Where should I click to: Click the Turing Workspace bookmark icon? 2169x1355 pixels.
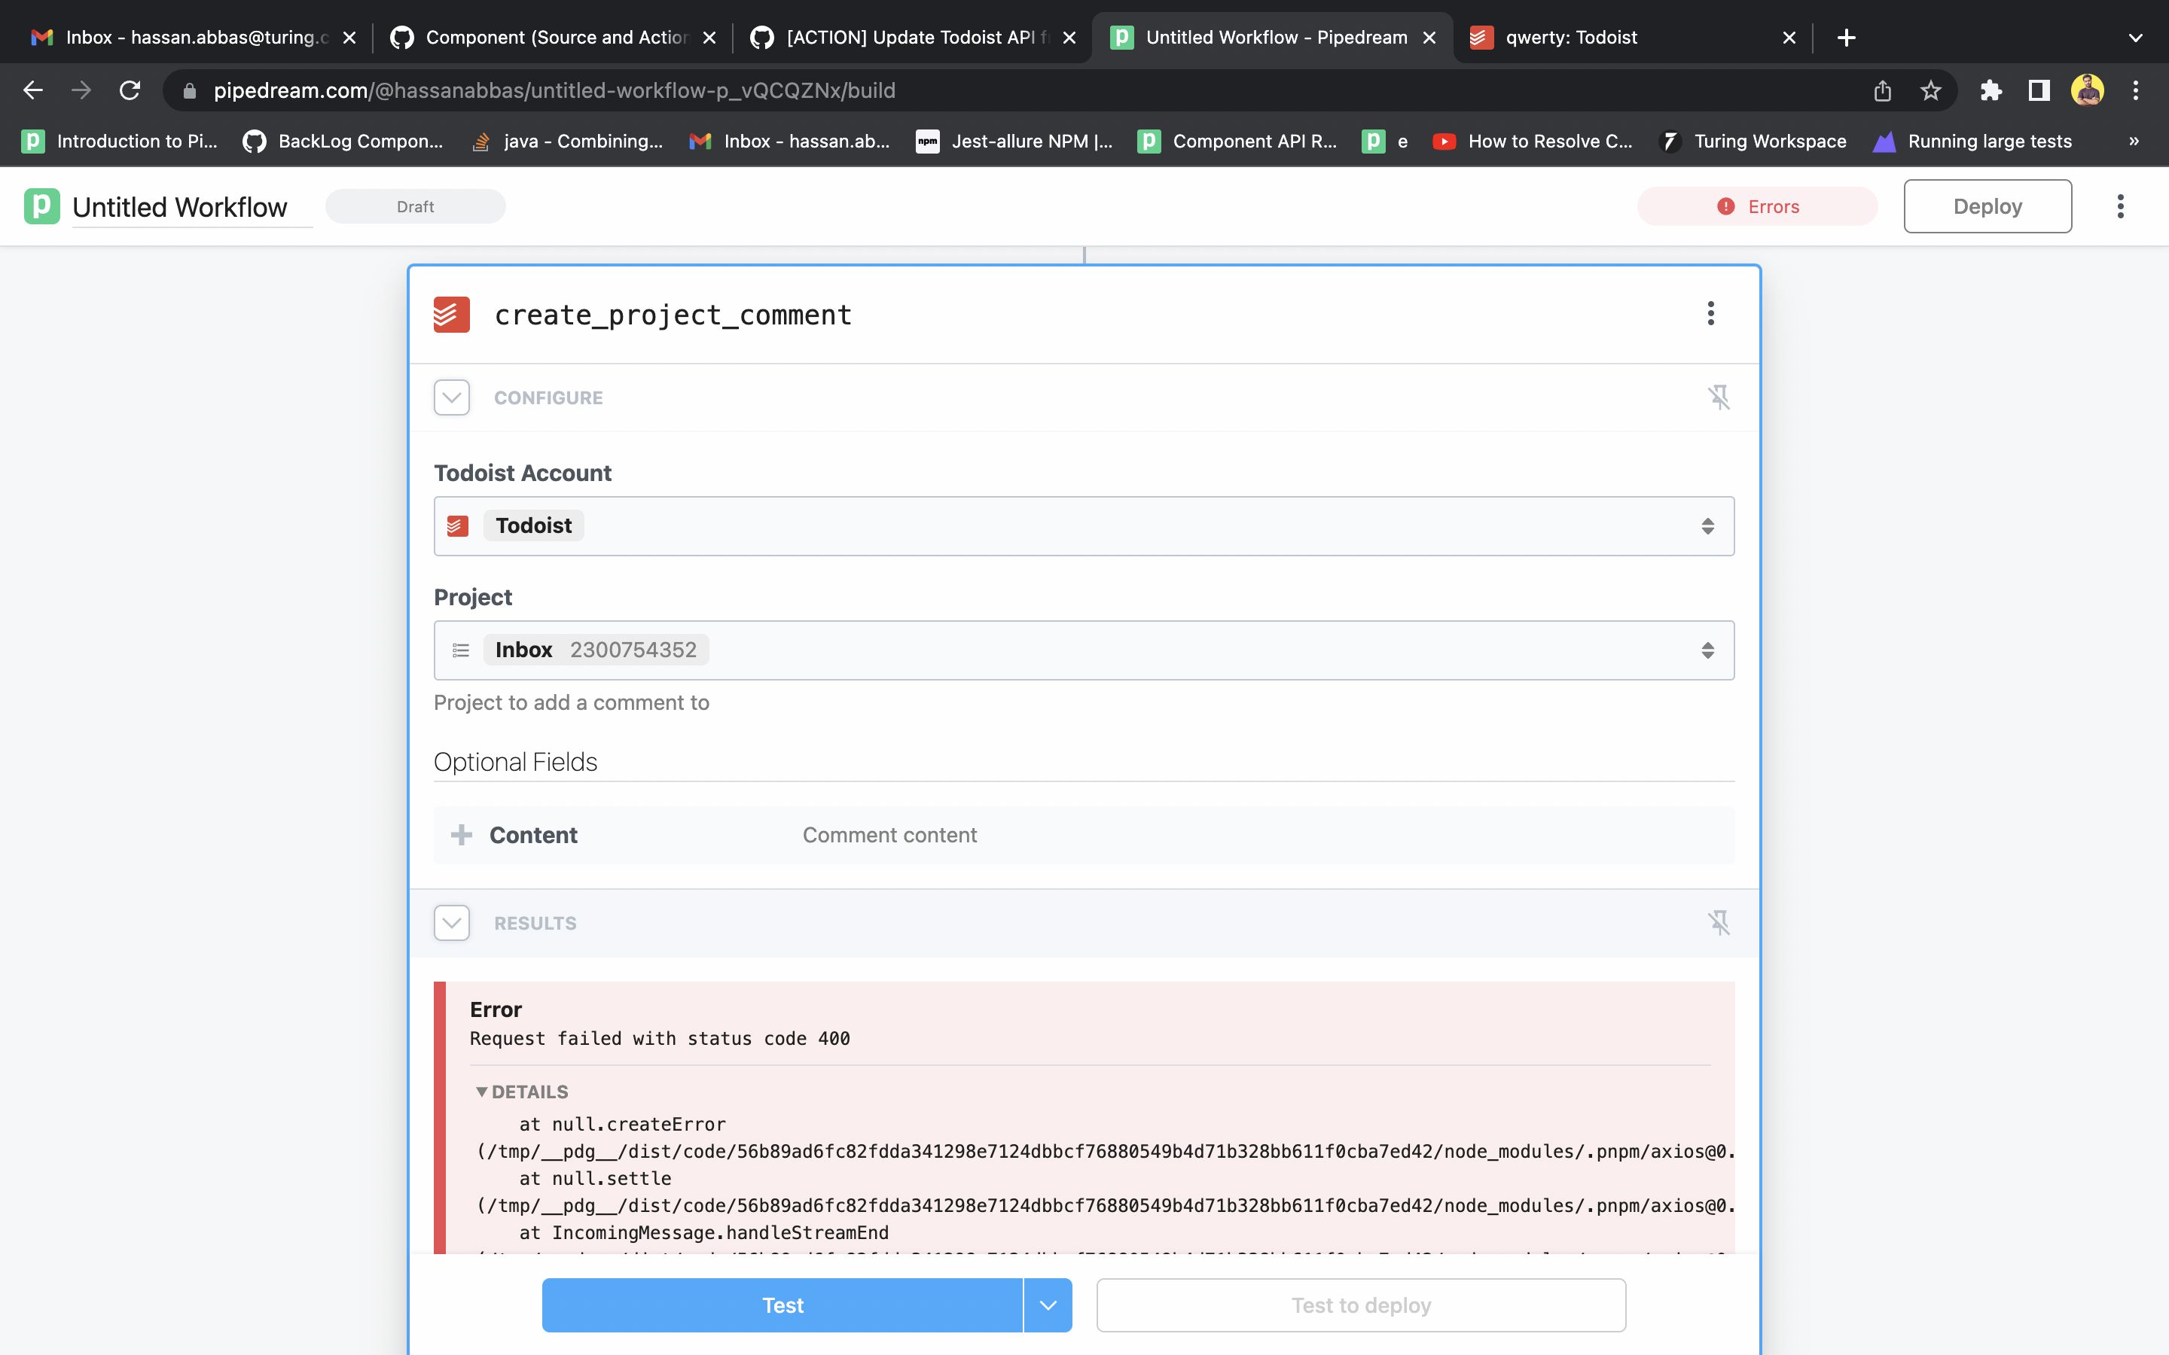click(1670, 141)
